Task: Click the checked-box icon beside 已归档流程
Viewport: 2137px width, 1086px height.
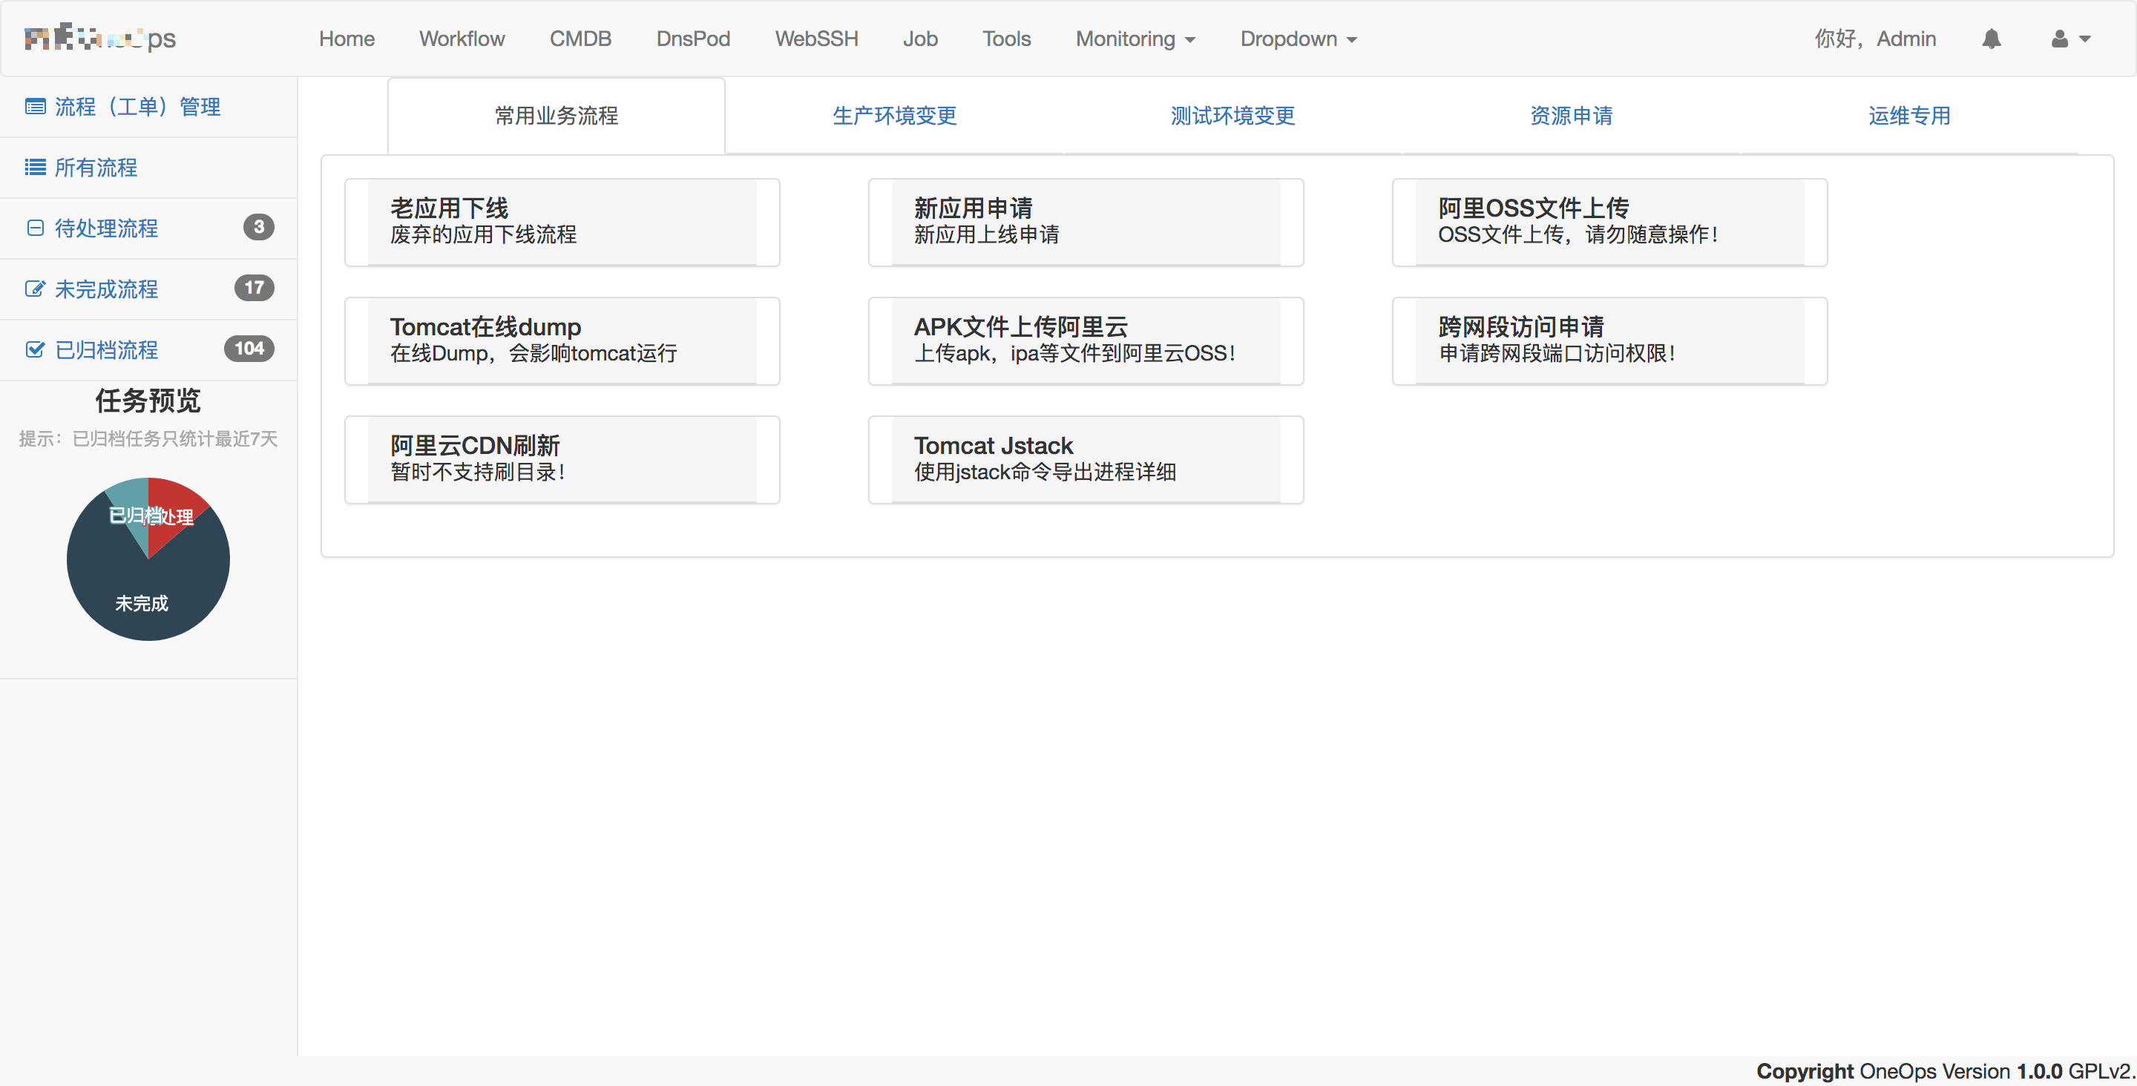Action: coord(35,349)
